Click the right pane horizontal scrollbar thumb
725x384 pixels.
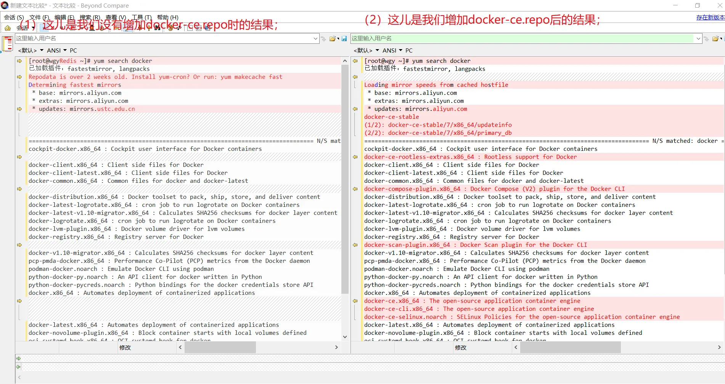570,347
